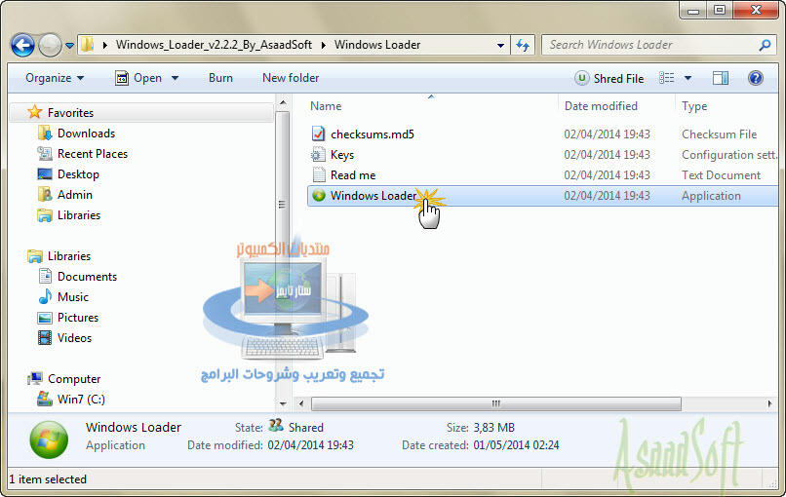The image size is (786, 497).
Task: Click the large Windows Loader details pane icon
Action: tap(49, 440)
